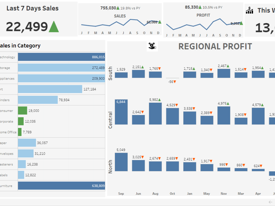Click the dollar growth-chart icon on This Week card
275x206 pixels.
click(249, 10)
